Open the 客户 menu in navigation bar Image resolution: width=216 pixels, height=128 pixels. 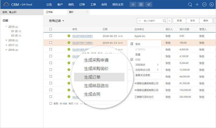(59, 5)
